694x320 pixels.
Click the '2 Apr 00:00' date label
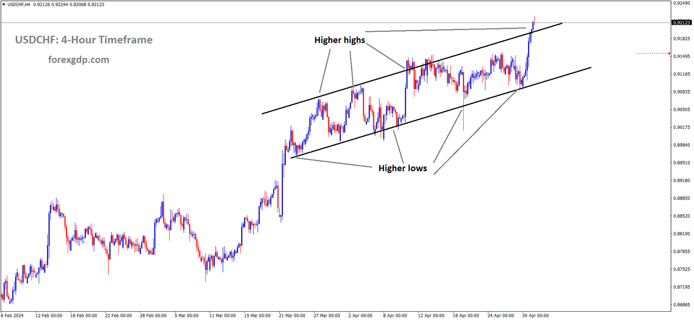pos(360,316)
